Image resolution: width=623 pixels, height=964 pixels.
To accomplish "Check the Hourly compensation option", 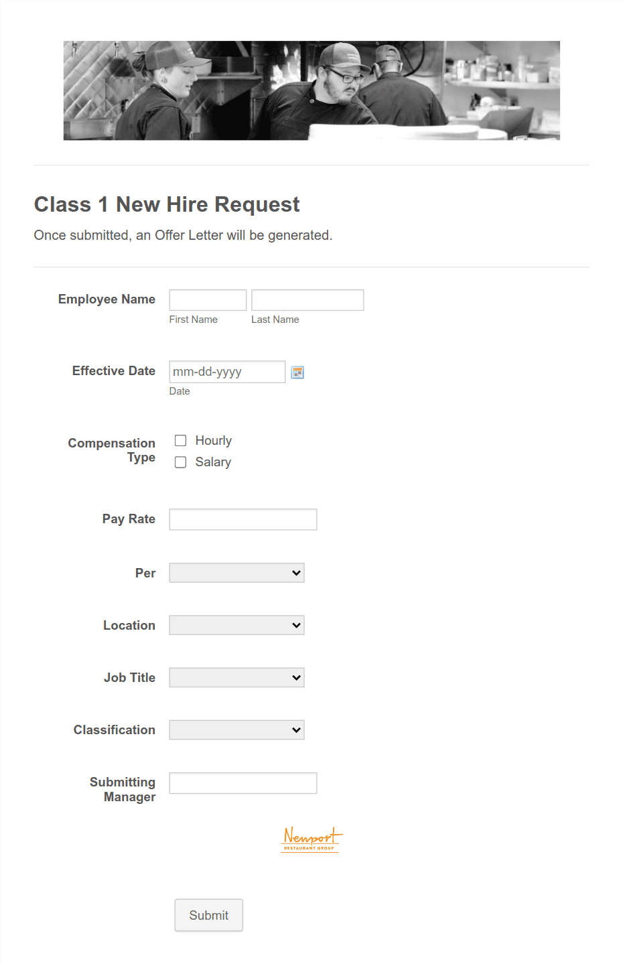I will coord(180,441).
